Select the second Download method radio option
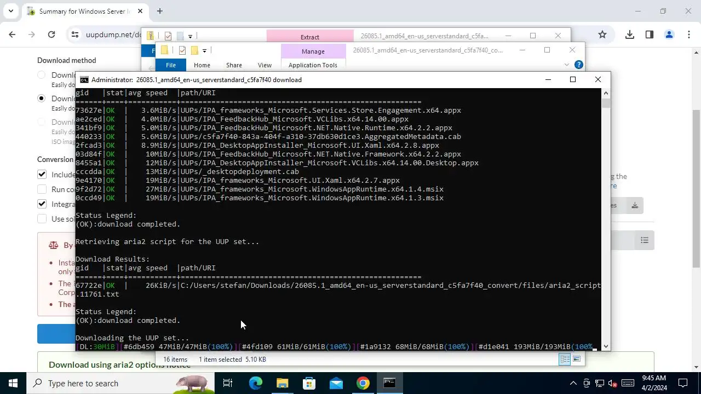The height and width of the screenshot is (394, 701). pos(42,99)
